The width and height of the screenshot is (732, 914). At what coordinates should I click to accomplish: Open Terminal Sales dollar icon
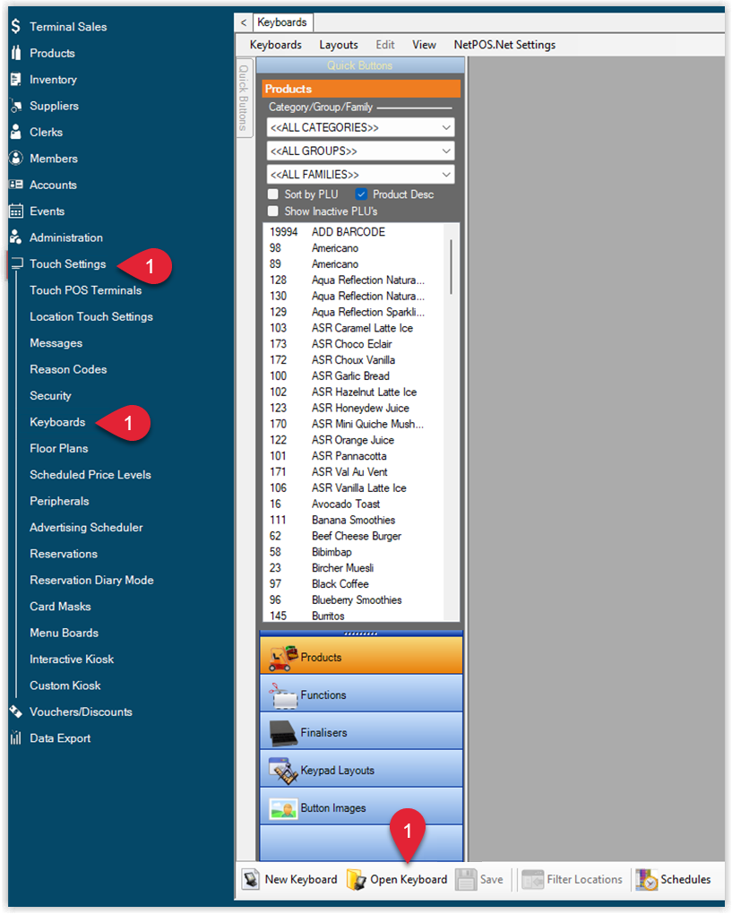click(16, 26)
